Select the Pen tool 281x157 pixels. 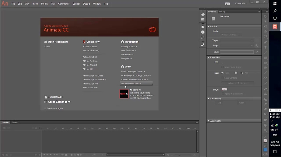(265, 43)
